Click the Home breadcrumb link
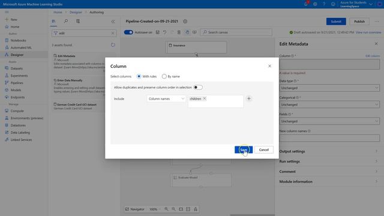 tap(58, 12)
